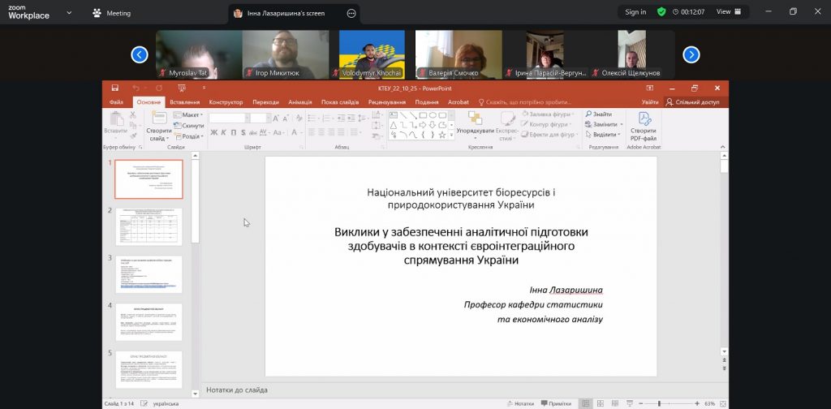
Task: Click the Share access button
Action: tap(692, 102)
